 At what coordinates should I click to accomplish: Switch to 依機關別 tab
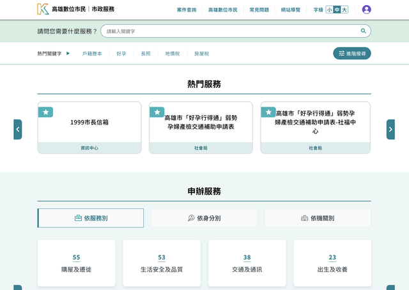(318, 218)
